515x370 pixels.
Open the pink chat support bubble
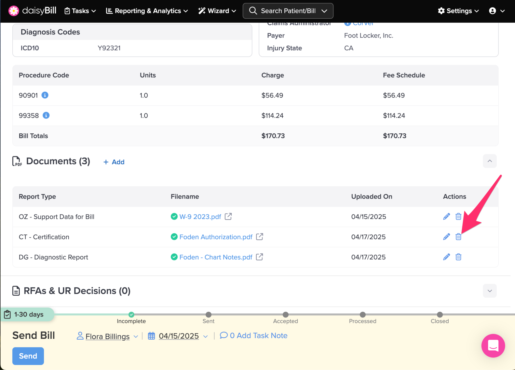493,345
